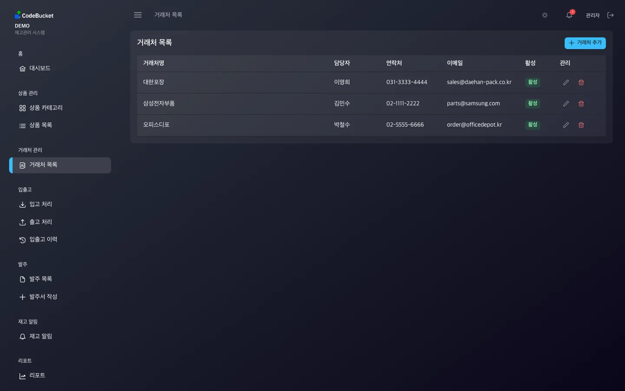Screen dimensions: 625x391
Task: Toggle light mode with the sun icon
Action: point(545,15)
